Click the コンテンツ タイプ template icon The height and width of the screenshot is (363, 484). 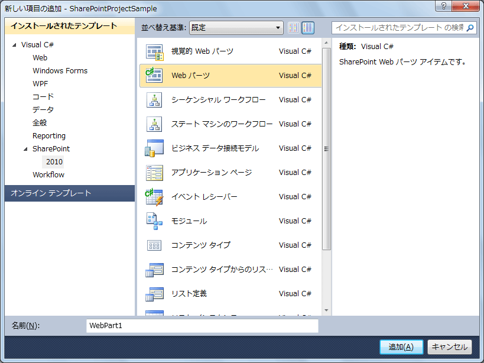pos(154,245)
